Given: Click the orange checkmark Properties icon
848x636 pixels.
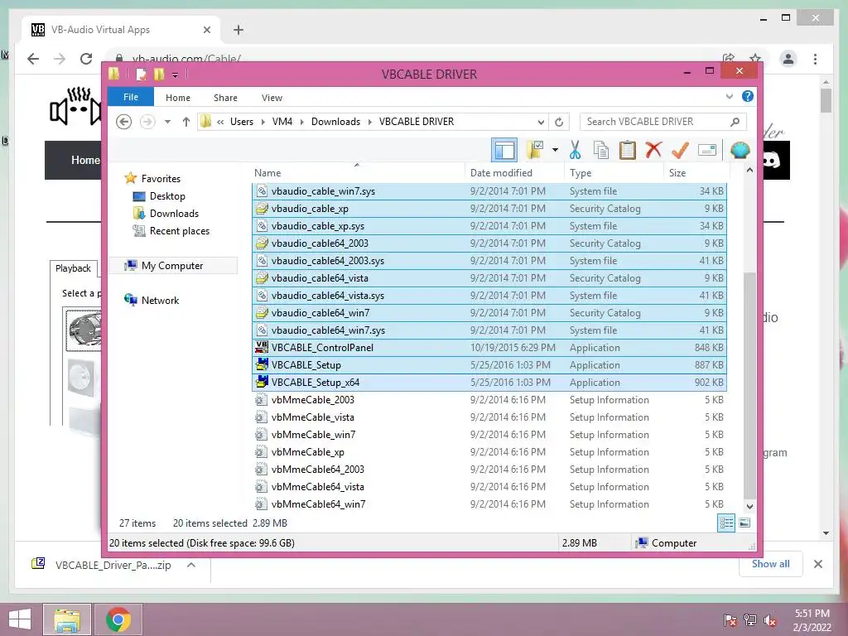Looking at the screenshot, I should [680, 150].
